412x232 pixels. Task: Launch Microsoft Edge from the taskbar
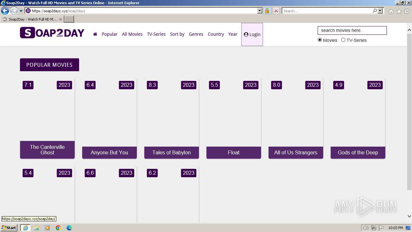pyautogui.click(x=69, y=228)
